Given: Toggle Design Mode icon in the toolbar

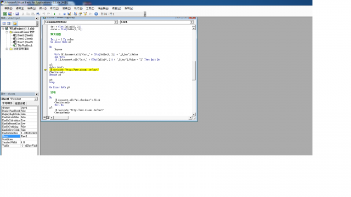Looking at the screenshot, I should 70,14.
